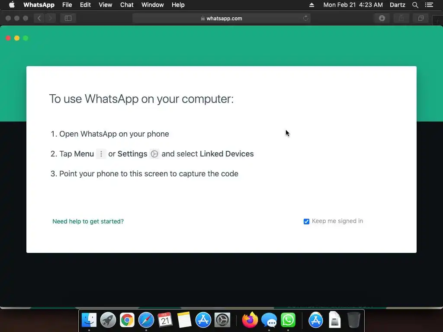Open WhatsApp from the Dock
This screenshot has height=332, width=443.
click(288, 320)
